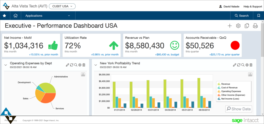Click the smiley face on Revenue vs Plan

point(175,45)
